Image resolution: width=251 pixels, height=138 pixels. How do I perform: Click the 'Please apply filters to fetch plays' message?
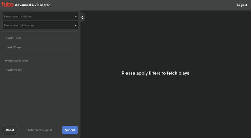pos(155,73)
